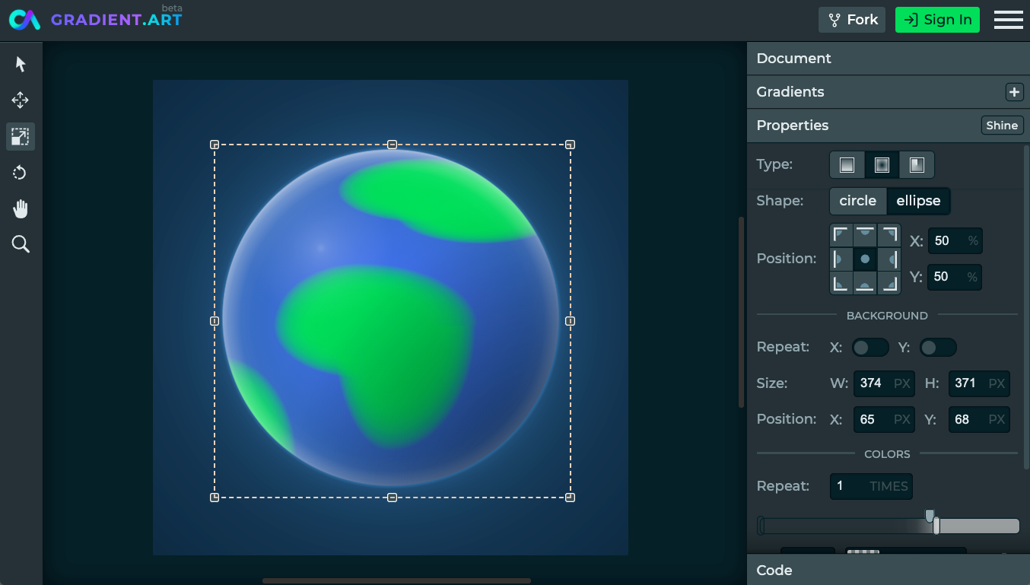1030x585 pixels.
Task: Click the Fork button
Action: click(x=852, y=20)
